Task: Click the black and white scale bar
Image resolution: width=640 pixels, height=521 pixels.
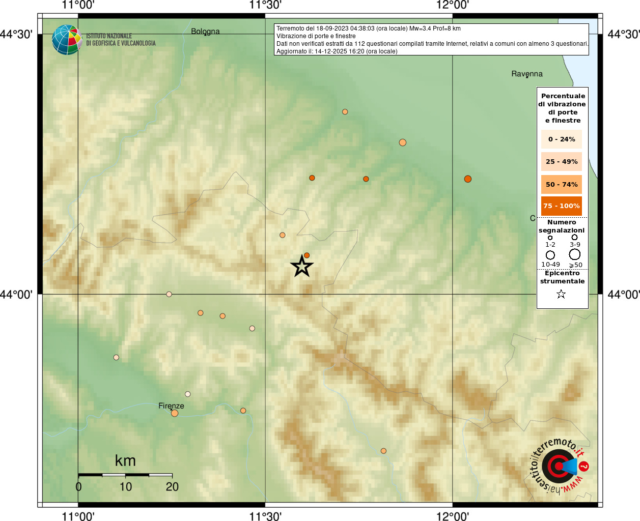Action: pos(125,475)
